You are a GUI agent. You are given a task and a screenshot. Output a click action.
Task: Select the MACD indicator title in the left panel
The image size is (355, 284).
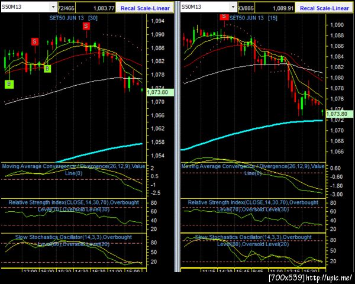pyautogui.click(x=73, y=170)
